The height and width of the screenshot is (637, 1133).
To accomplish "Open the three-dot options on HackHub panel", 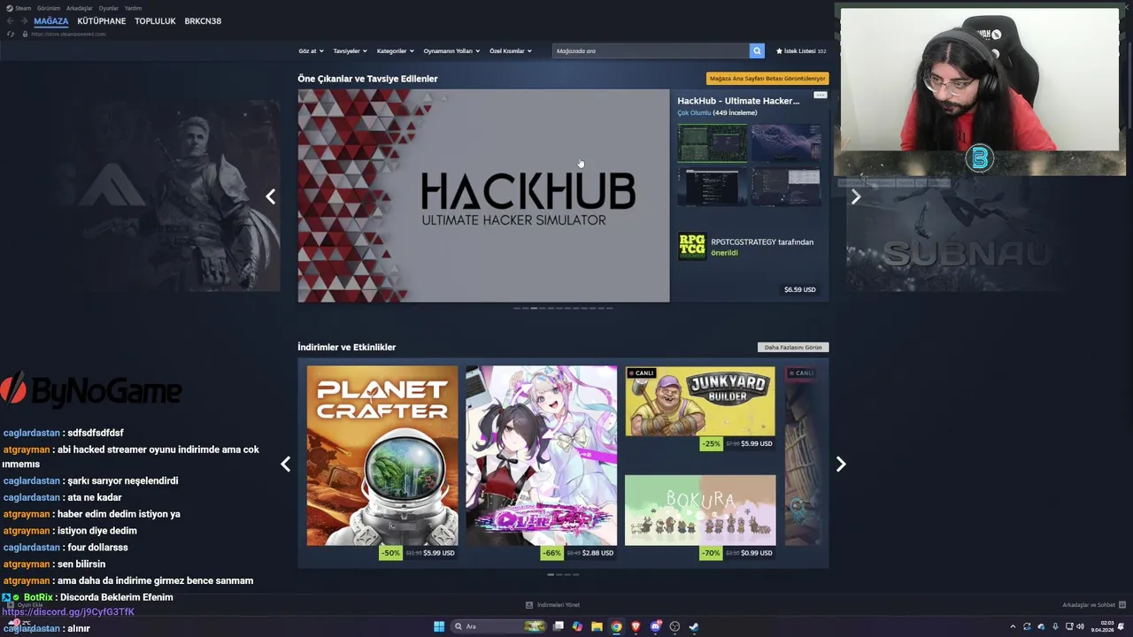I will pos(821,95).
